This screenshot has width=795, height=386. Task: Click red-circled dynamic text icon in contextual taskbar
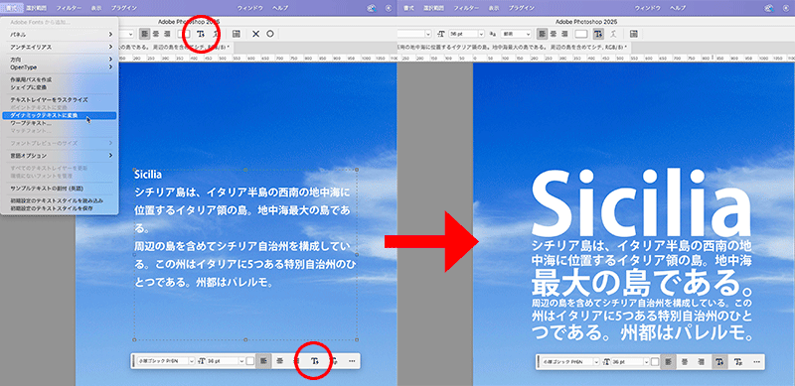pyautogui.click(x=314, y=361)
